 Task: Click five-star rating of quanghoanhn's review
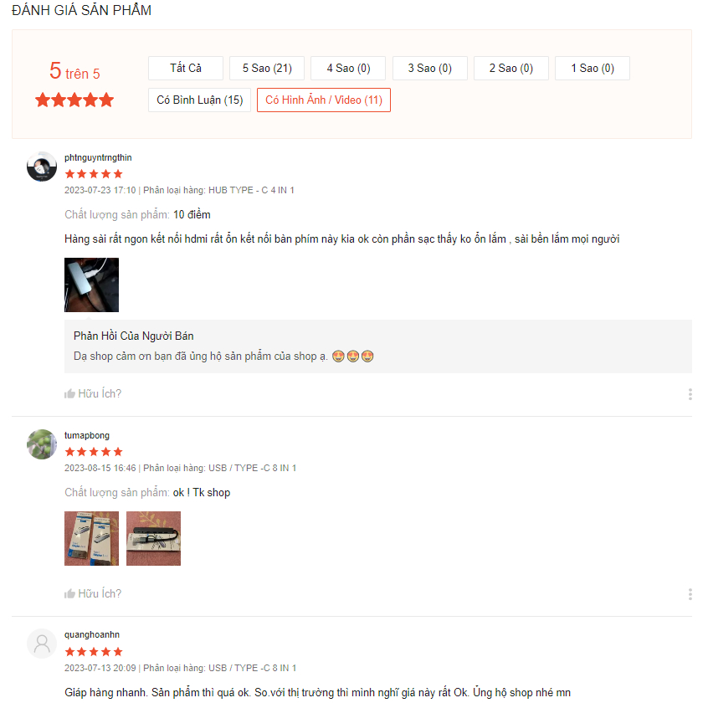[x=94, y=652]
